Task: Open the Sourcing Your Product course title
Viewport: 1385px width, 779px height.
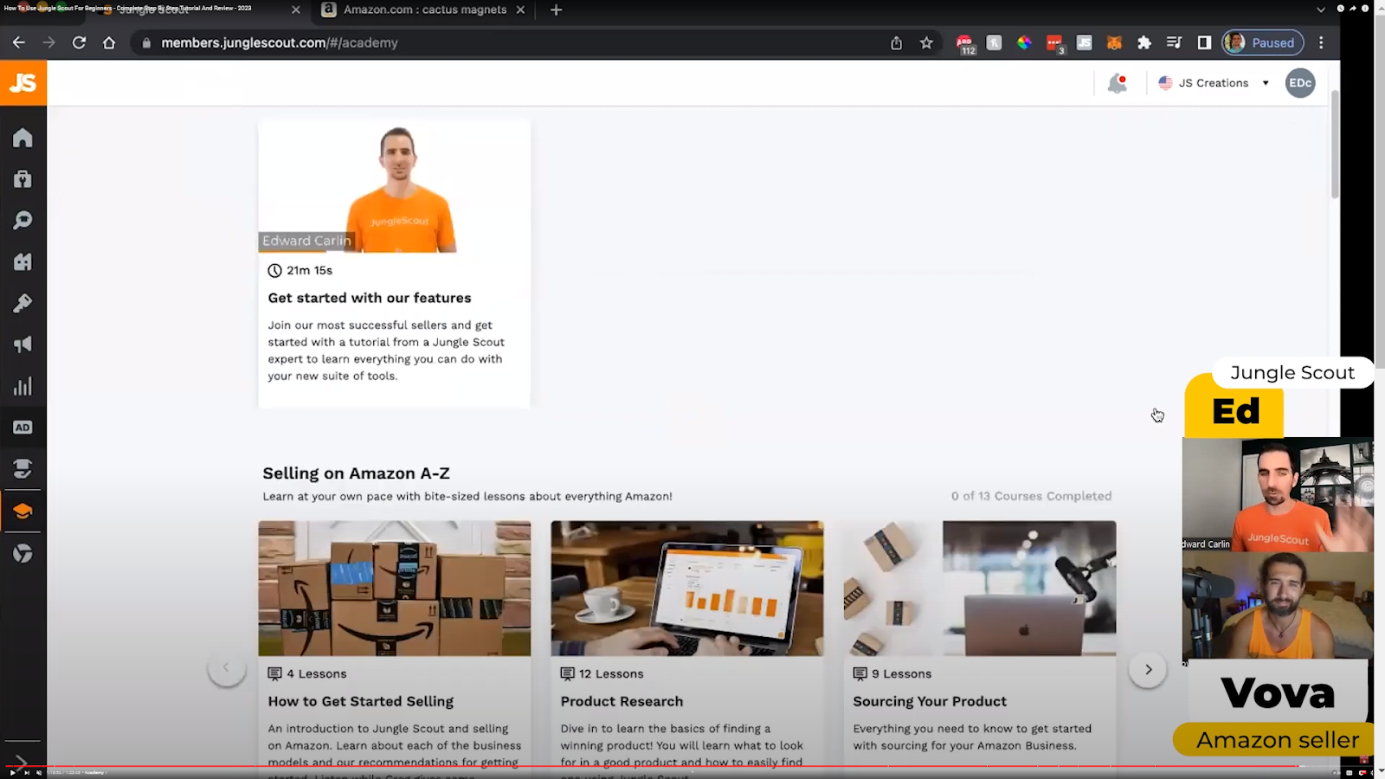Action: (930, 701)
